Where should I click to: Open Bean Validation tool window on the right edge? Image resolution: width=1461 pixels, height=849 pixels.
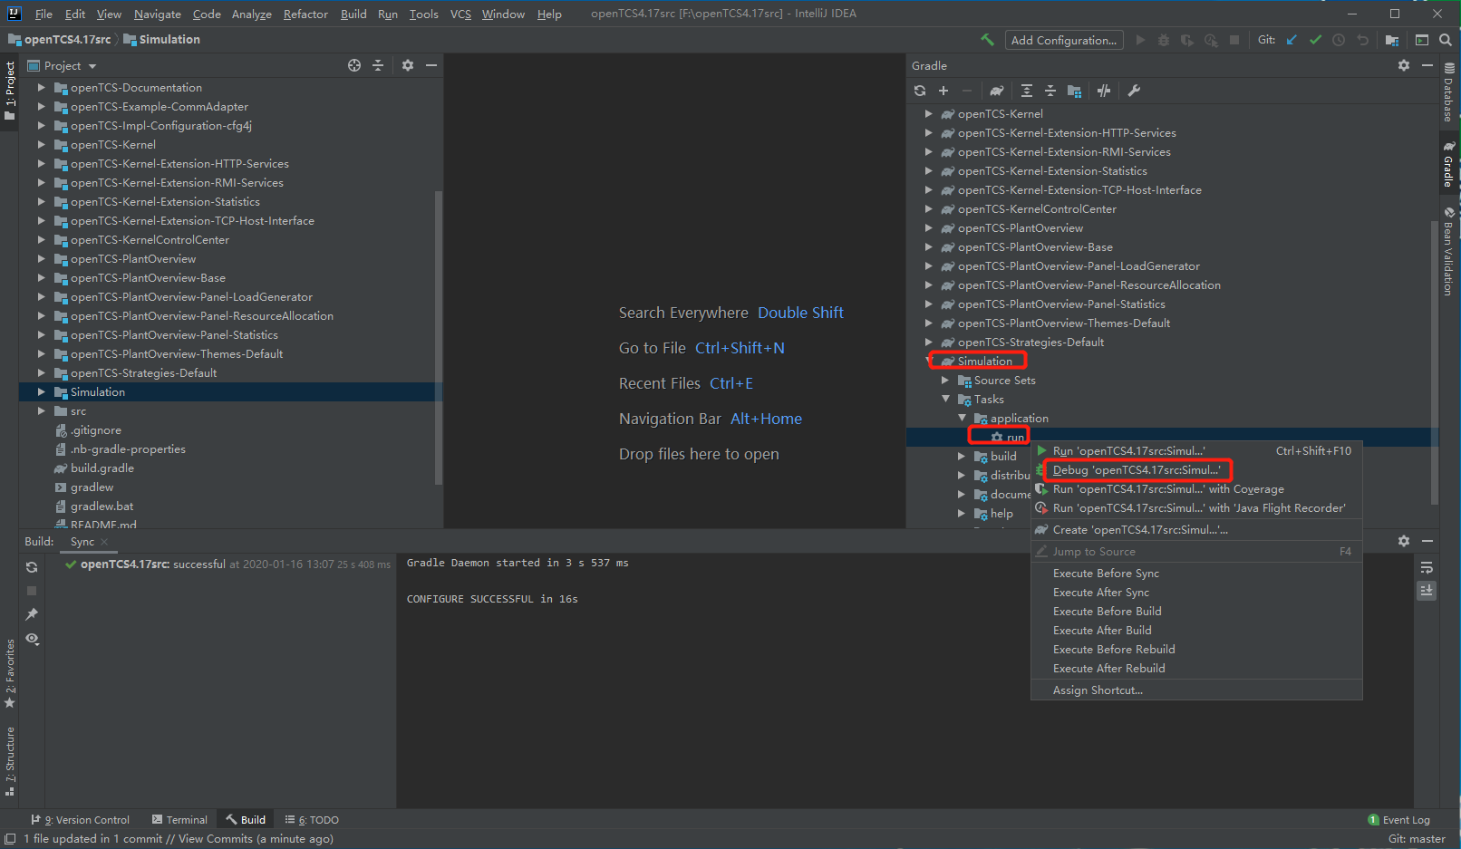pos(1448,252)
